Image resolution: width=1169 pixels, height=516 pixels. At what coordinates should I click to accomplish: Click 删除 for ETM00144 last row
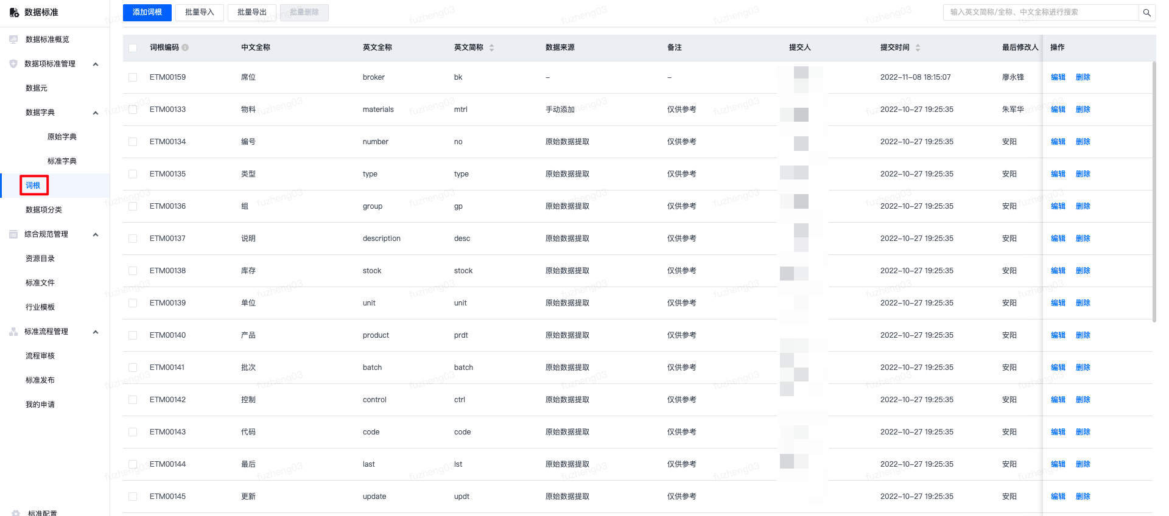coord(1083,464)
